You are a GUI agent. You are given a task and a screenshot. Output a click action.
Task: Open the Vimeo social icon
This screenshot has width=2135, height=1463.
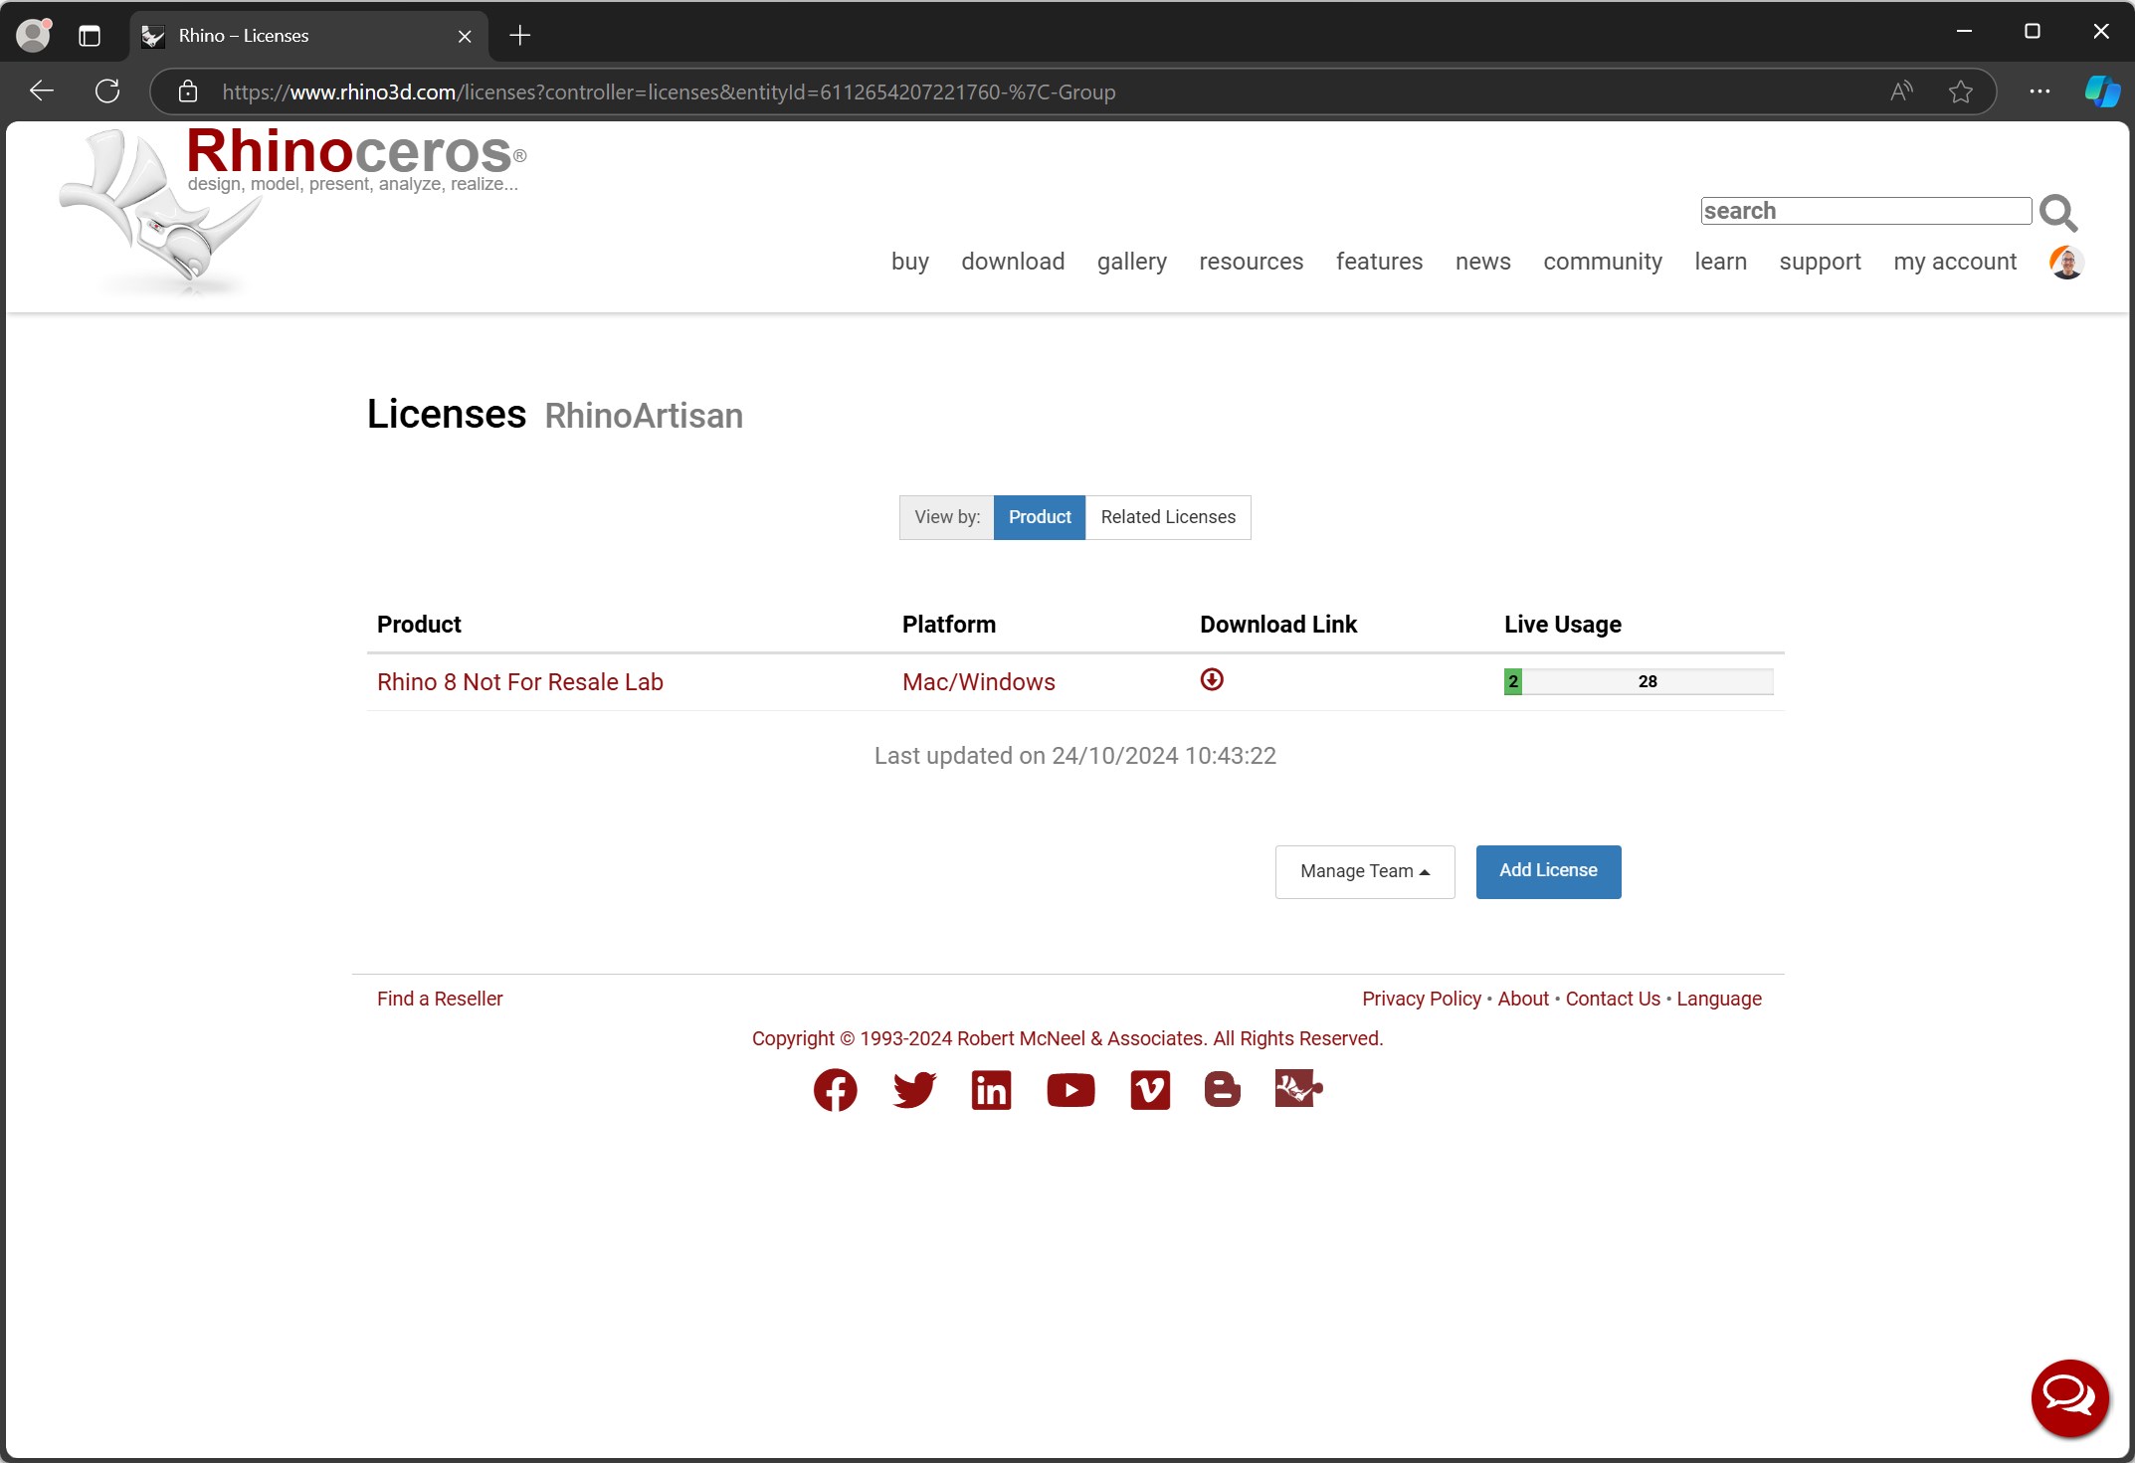(1150, 1090)
